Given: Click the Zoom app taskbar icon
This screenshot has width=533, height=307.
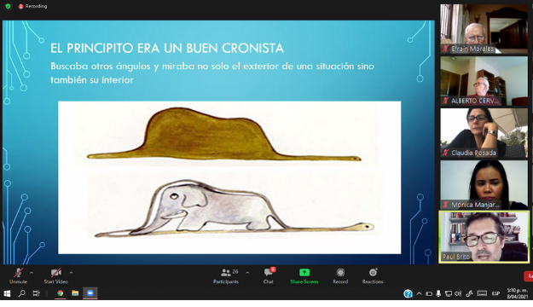Looking at the screenshot, I should click(x=90, y=293).
